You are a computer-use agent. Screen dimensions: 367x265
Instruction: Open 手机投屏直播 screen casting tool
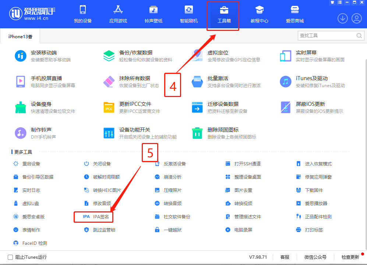point(21,82)
